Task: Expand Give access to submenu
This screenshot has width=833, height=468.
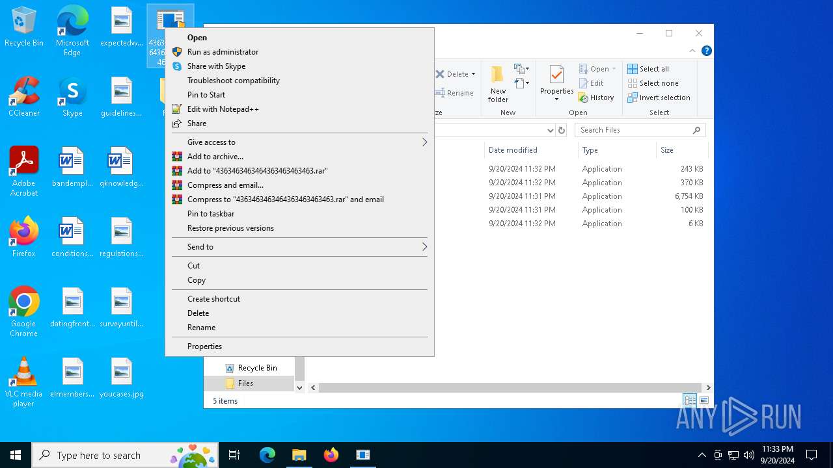Action: point(299,142)
